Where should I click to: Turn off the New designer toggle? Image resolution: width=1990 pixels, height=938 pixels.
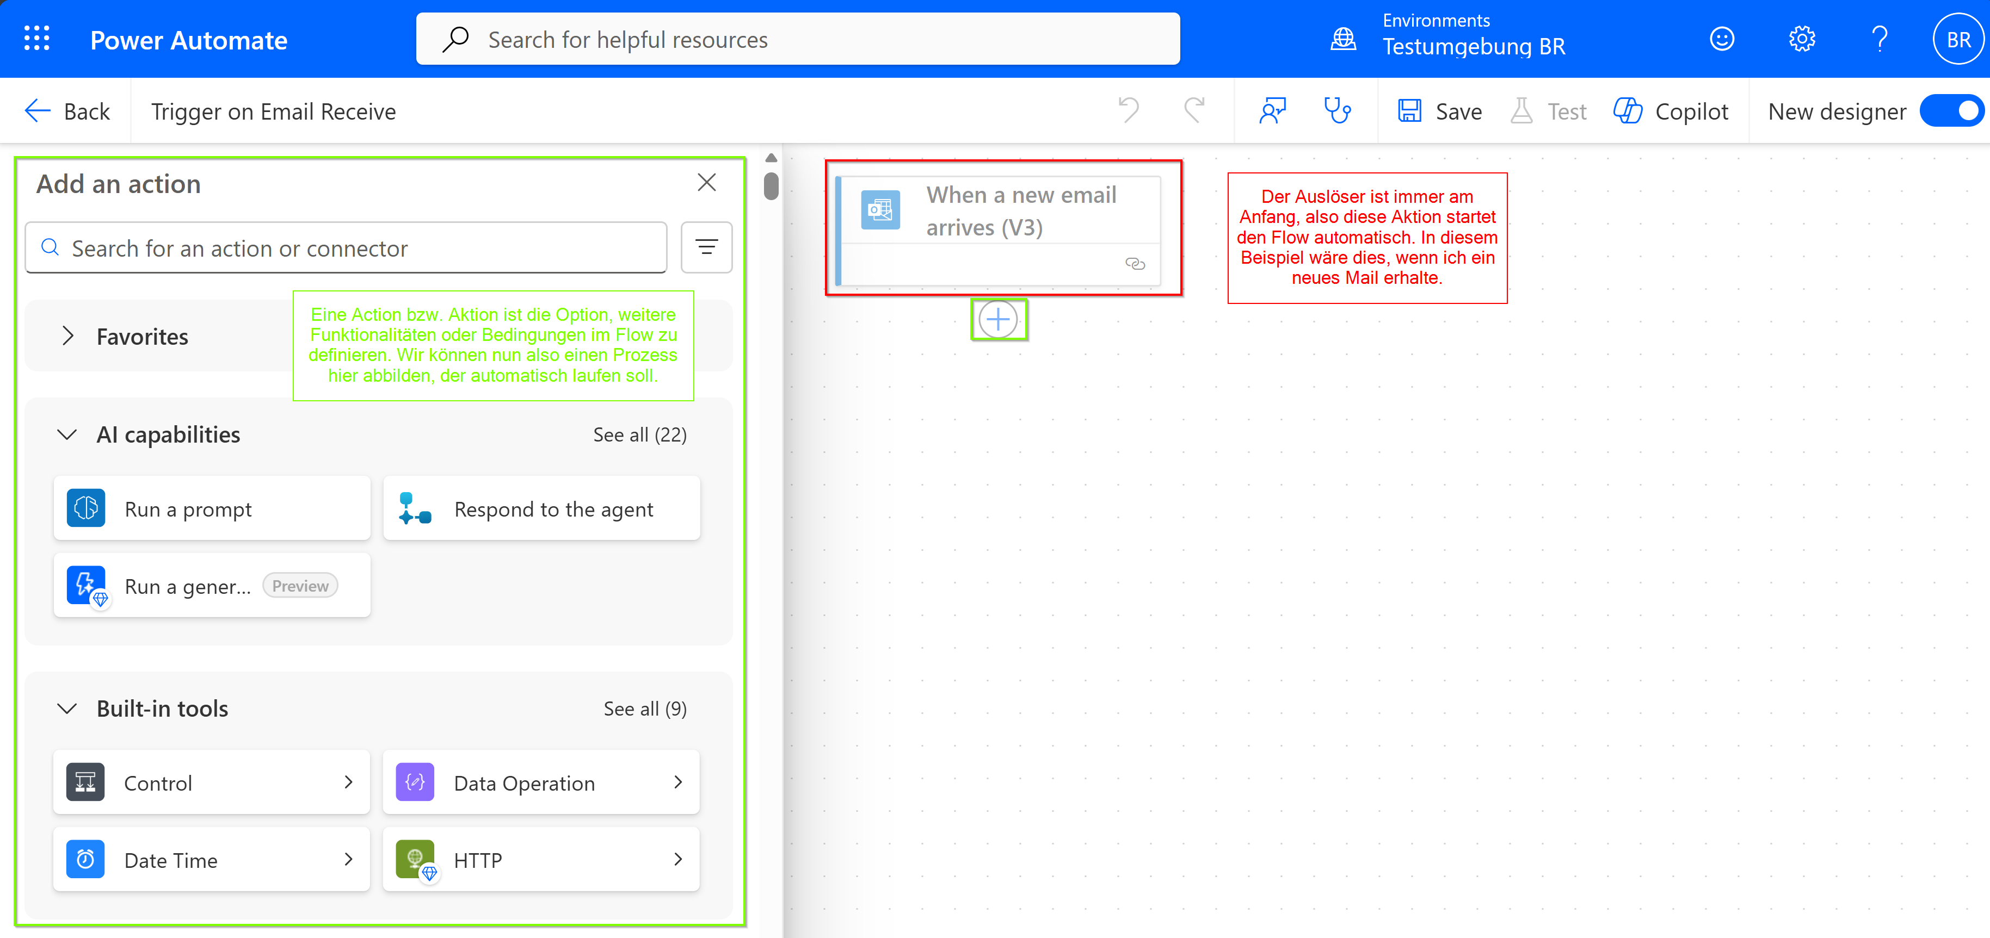click(x=1951, y=111)
